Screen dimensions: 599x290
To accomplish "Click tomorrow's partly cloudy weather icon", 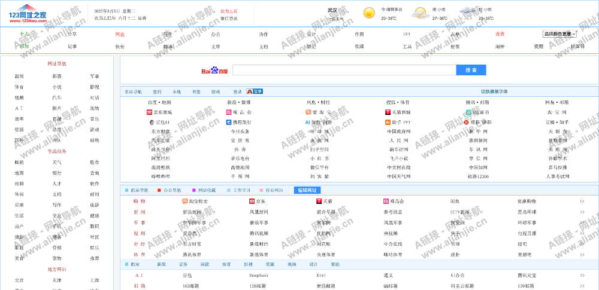I will (x=419, y=13).
